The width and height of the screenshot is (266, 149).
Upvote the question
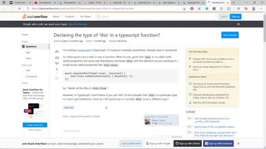coord(57,51)
